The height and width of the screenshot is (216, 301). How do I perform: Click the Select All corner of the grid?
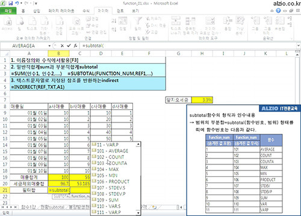click(x=5, y=53)
